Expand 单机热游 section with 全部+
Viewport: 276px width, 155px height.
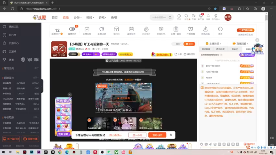point(36,117)
